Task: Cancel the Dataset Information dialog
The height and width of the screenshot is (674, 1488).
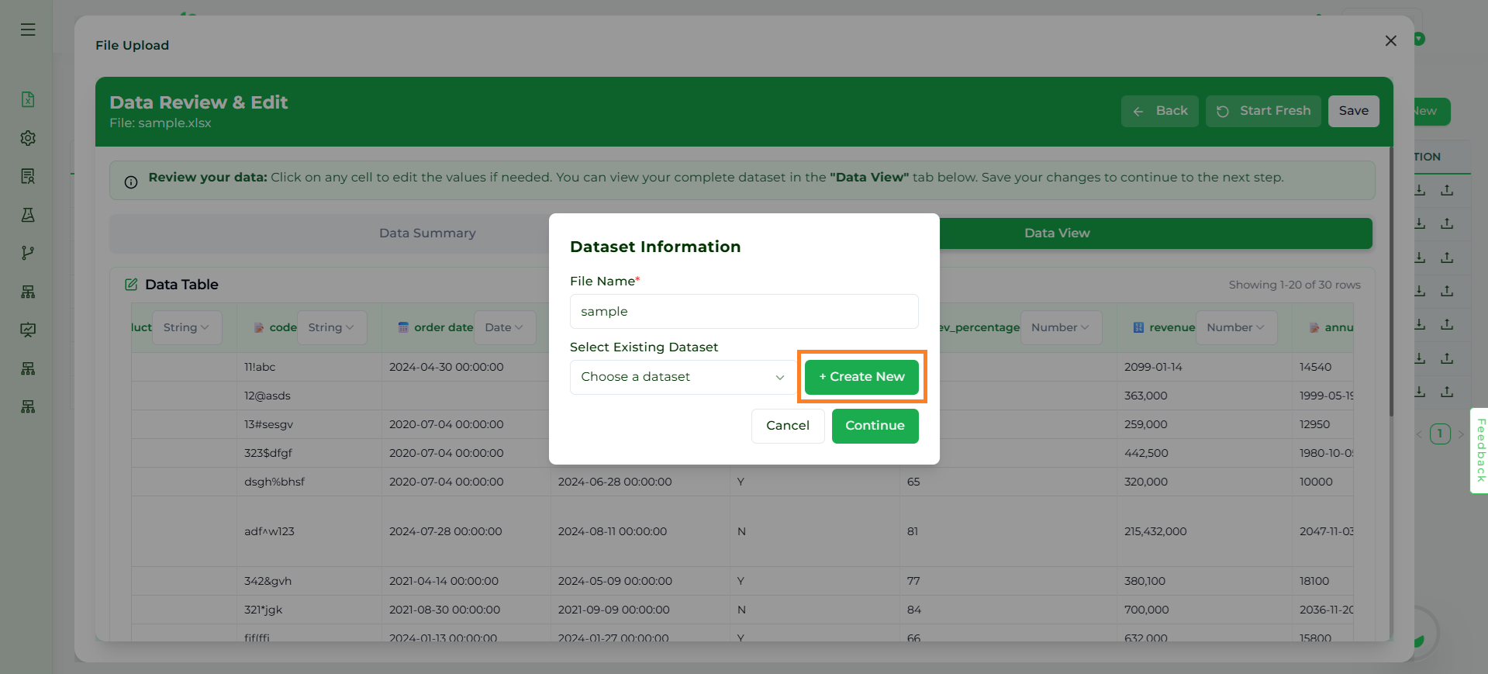Action: pyautogui.click(x=787, y=426)
